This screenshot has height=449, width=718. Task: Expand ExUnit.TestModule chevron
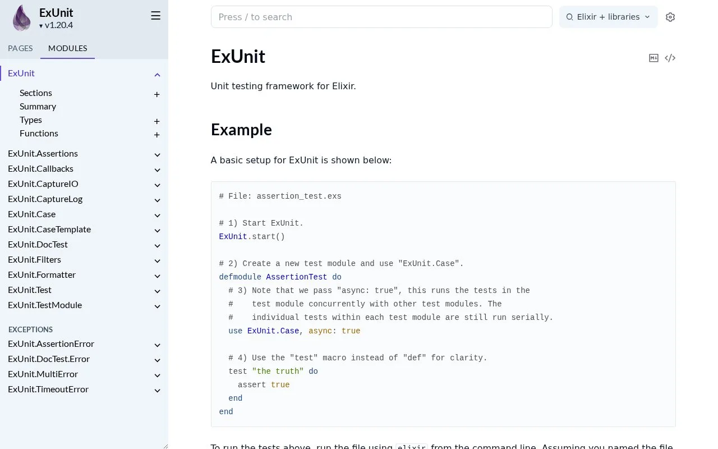pyautogui.click(x=157, y=306)
